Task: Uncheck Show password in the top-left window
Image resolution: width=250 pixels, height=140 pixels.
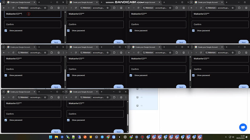Action: [6, 31]
